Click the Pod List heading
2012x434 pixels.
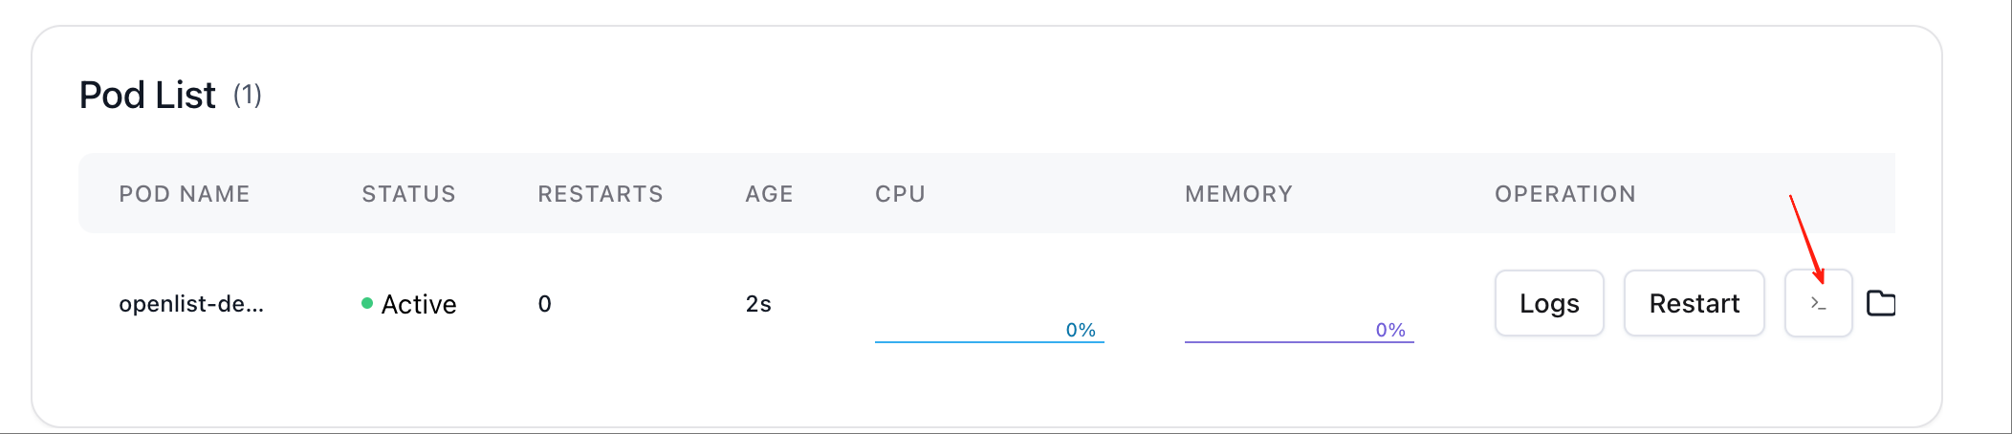pyautogui.click(x=147, y=96)
